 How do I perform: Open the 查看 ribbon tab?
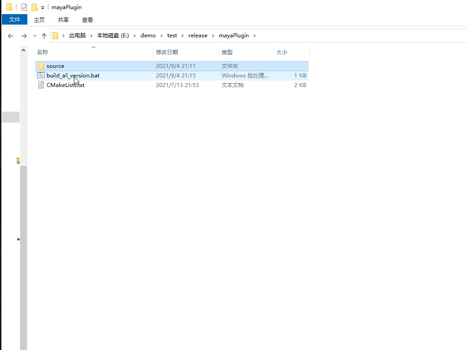[88, 20]
